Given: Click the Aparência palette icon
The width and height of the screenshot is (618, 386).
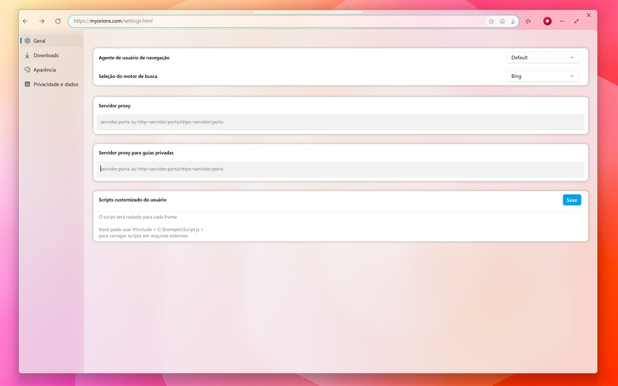Looking at the screenshot, I should click(x=27, y=70).
